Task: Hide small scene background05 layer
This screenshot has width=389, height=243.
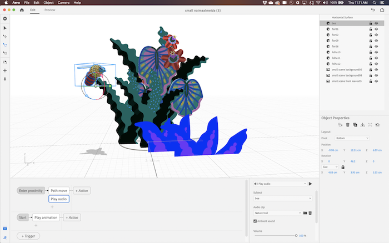Action: pyautogui.click(x=376, y=69)
